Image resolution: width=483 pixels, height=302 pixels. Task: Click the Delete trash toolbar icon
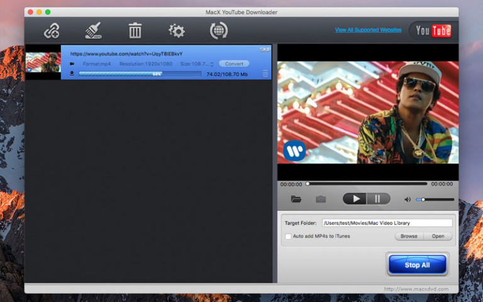(x=135, y=31)
